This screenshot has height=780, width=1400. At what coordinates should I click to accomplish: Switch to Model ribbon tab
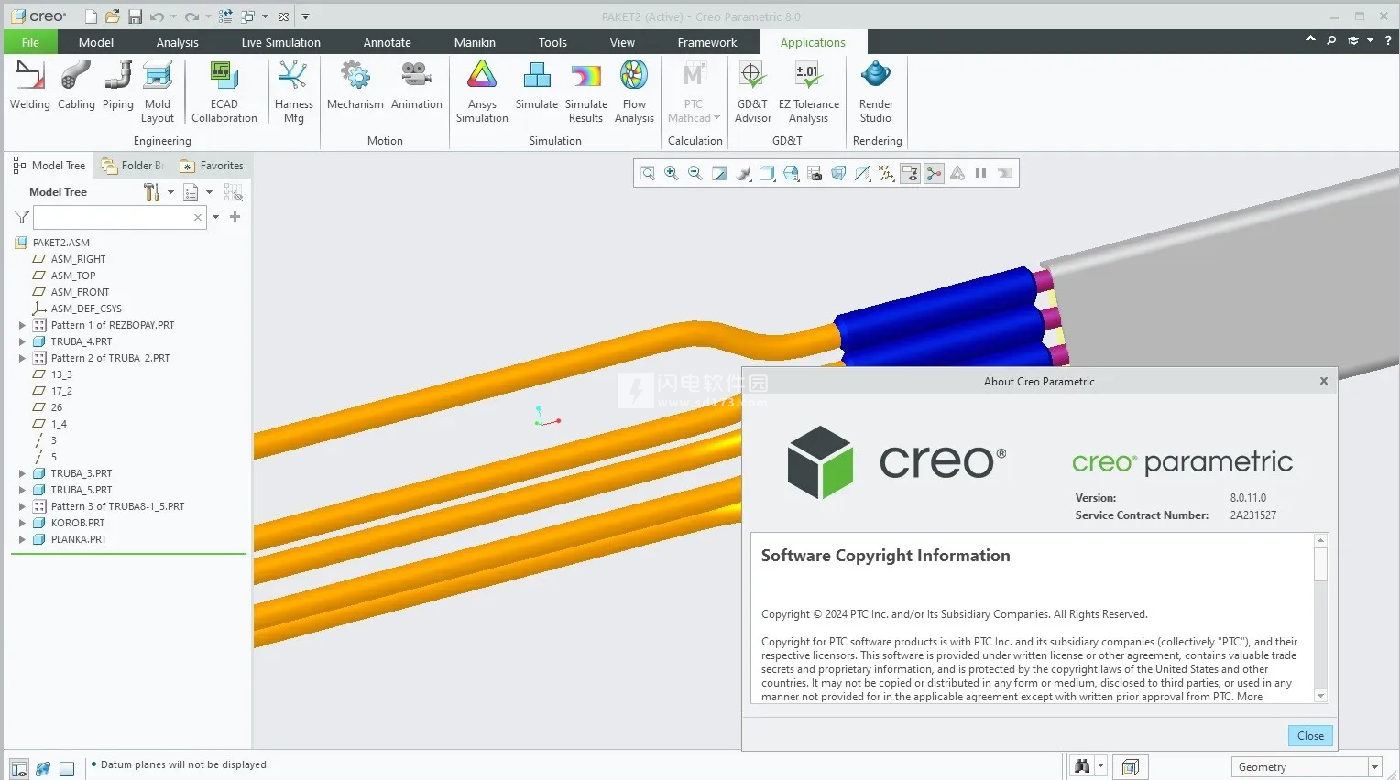pyautogui.click(x=96, y=42)
